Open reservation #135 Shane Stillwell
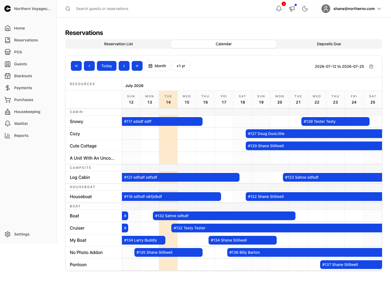The height and width of the screenshot is (286, 391). click(x=168, y=252)
